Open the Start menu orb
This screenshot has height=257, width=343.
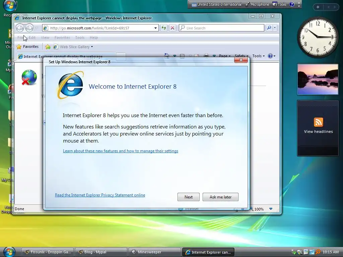coord(9,252)
